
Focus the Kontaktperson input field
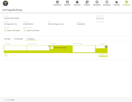coord(38,48)
